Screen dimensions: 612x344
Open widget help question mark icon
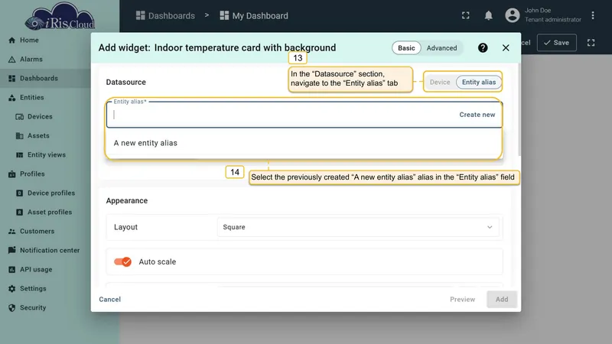(483, 47)
